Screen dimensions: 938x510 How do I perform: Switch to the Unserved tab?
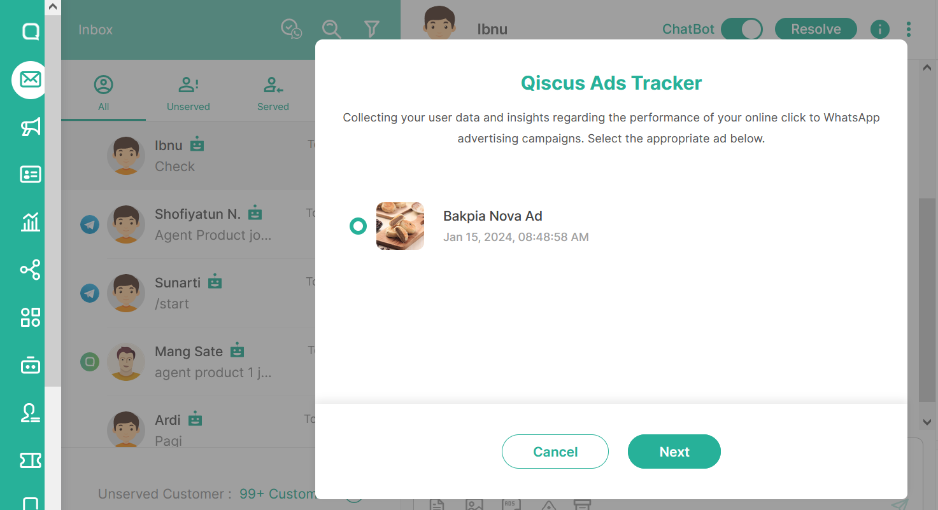tap(188, 94)
